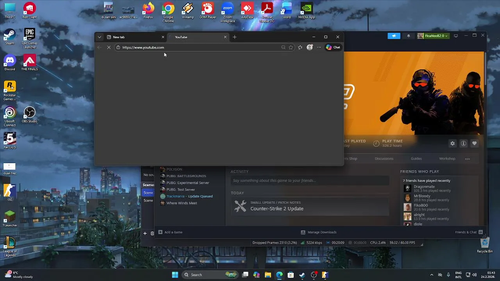Click the activity status input field
This screenshot has height=281, width=500.
point(310,180)
